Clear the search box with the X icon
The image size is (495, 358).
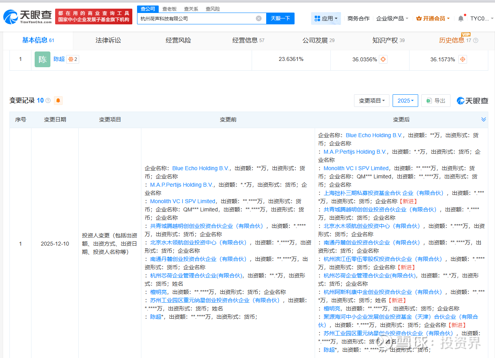(x=259, y=18)
